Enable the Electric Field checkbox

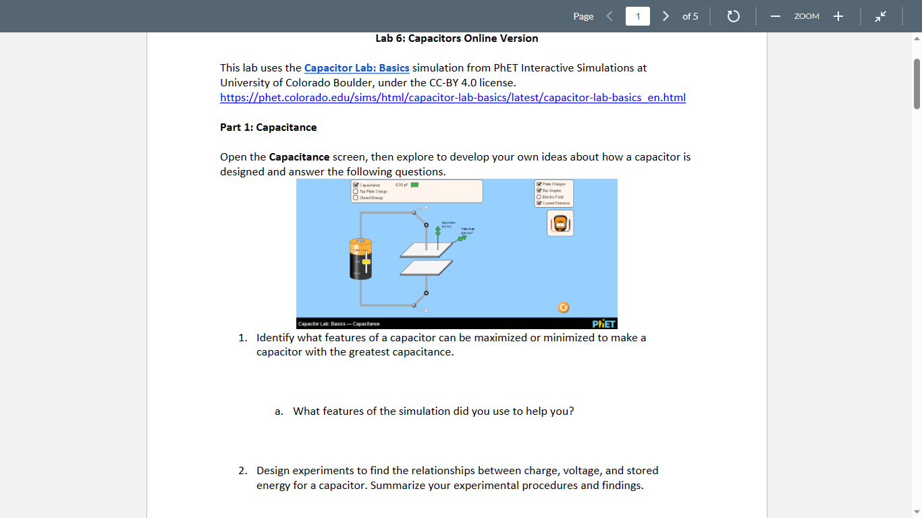pos(539,197)
